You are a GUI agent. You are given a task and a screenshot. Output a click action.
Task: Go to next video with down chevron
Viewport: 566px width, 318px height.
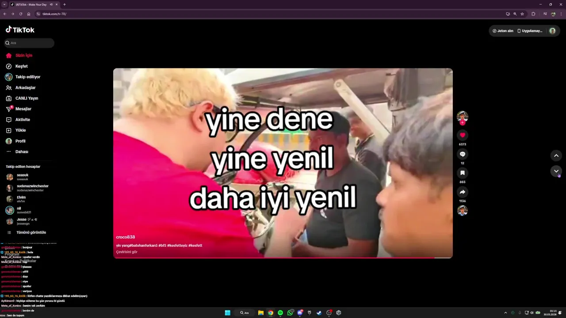tap(556, 171)
